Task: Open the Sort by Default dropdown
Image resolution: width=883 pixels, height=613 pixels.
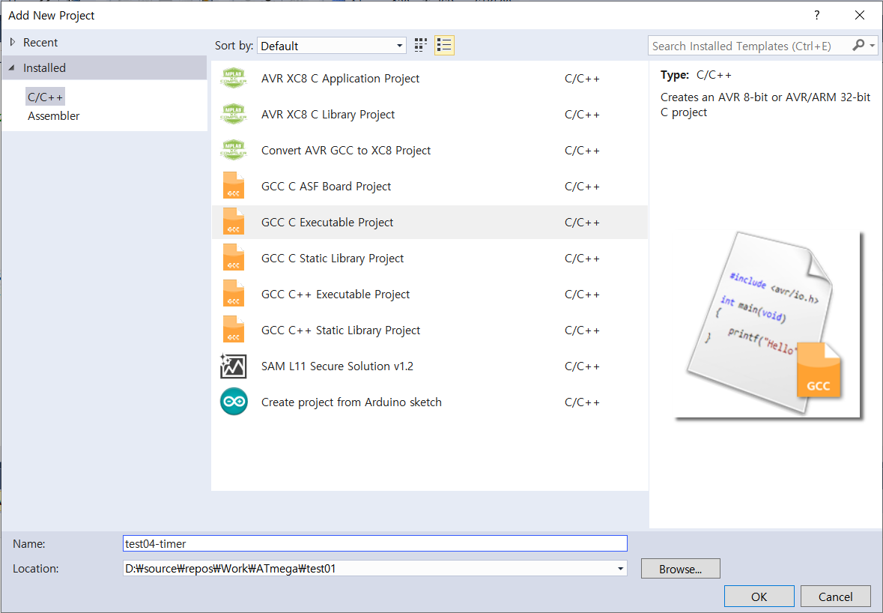Action: pos(332,46)
